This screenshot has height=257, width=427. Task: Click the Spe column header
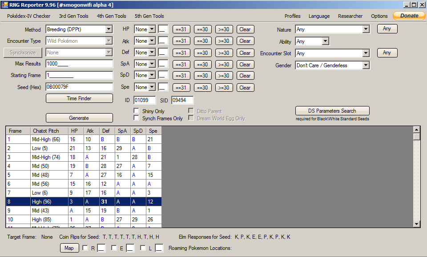point(154,131)
